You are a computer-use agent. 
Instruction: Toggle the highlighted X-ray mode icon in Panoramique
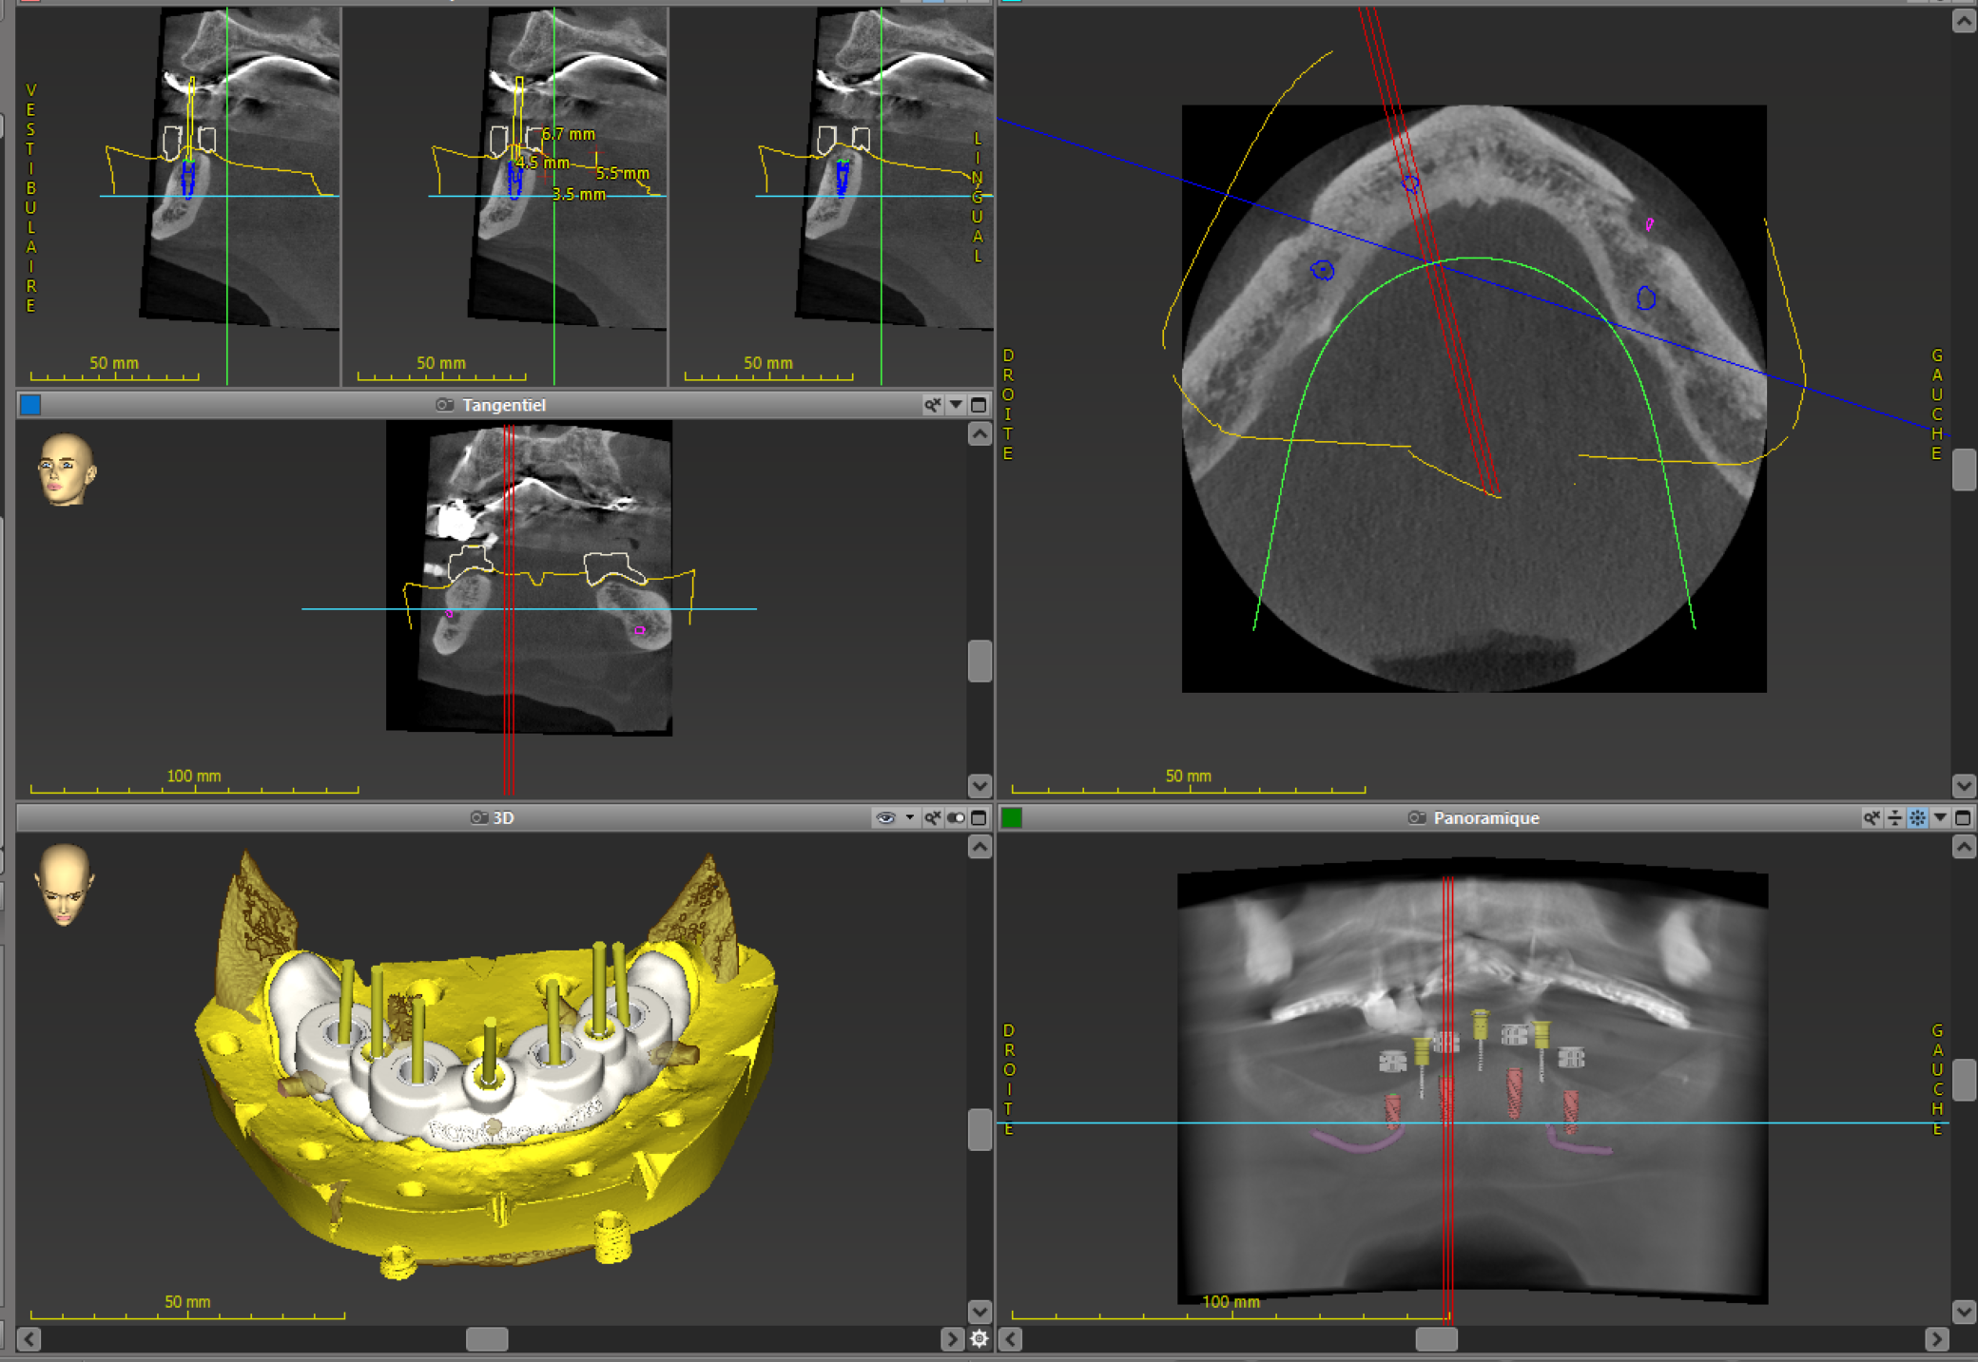coord(1917,817)
